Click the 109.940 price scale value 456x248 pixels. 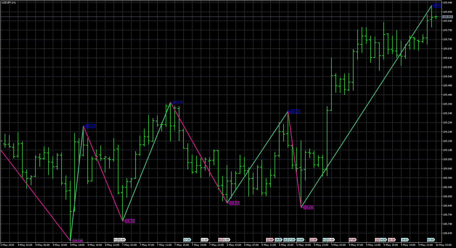pos(448,3)
